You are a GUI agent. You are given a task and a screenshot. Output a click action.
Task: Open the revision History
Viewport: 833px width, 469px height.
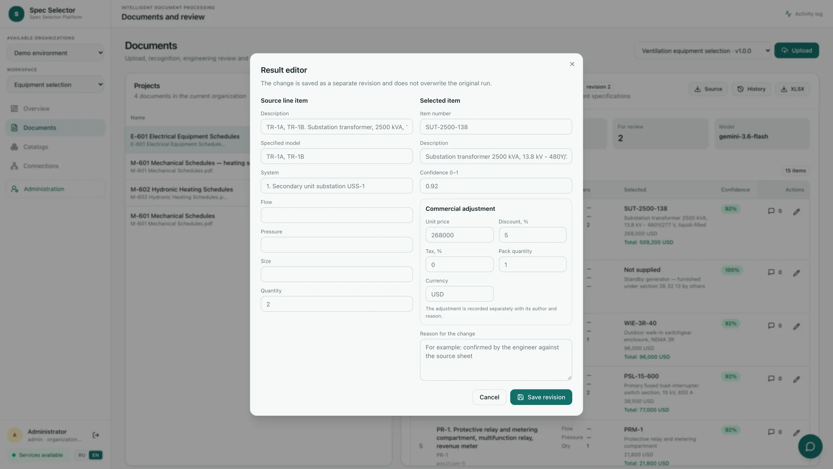point(751,89)
